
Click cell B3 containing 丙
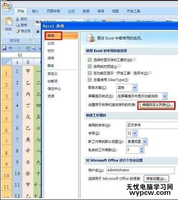(28, 94)
